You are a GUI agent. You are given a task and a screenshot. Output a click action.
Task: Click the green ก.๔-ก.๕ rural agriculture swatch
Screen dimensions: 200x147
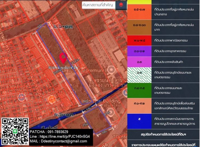(x=139, y=88)
